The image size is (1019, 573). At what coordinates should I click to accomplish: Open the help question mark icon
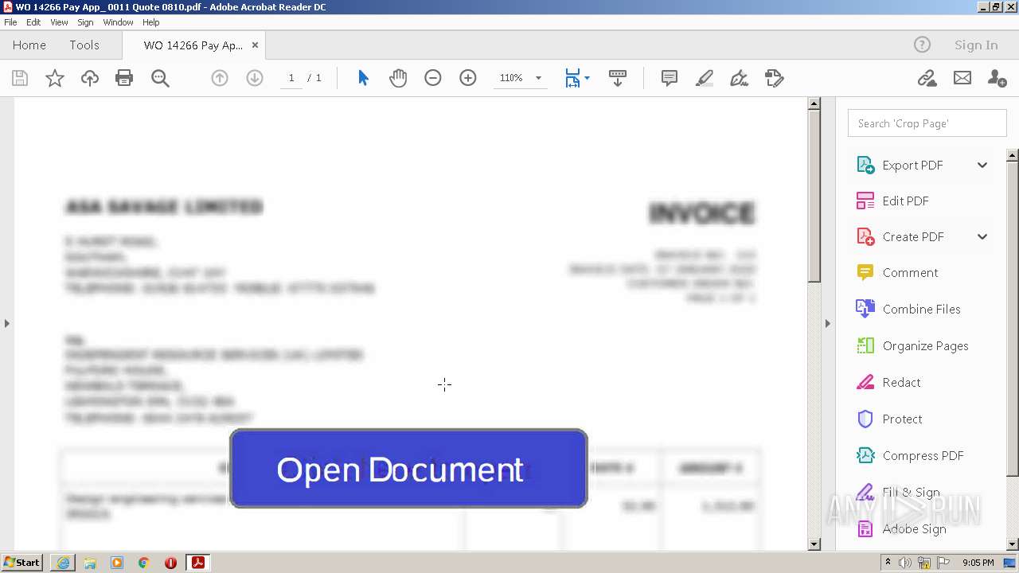tap(922, 45)
